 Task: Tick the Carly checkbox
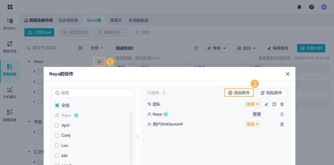pos(57,135)
